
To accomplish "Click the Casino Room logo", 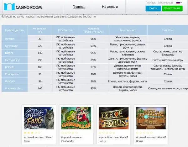I will [25, 6].
